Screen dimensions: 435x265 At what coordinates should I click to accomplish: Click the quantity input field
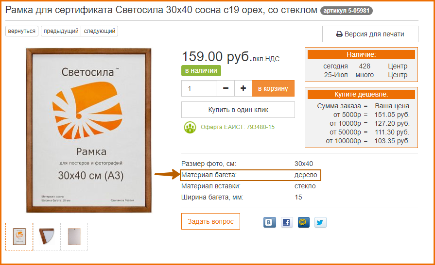pos(199,88)
